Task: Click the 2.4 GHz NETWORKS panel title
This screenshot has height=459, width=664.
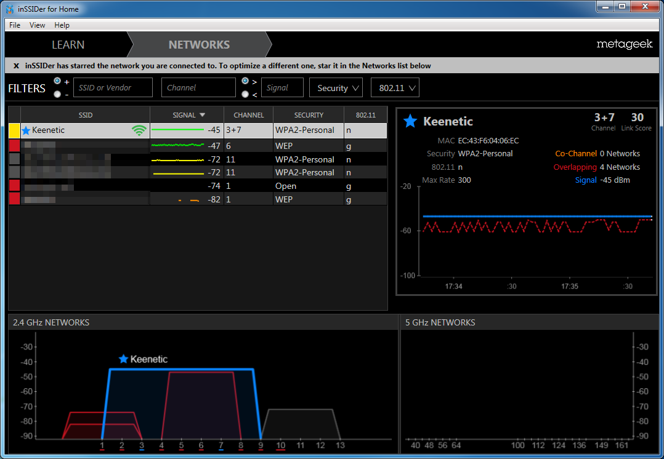Action: point(51,322)
